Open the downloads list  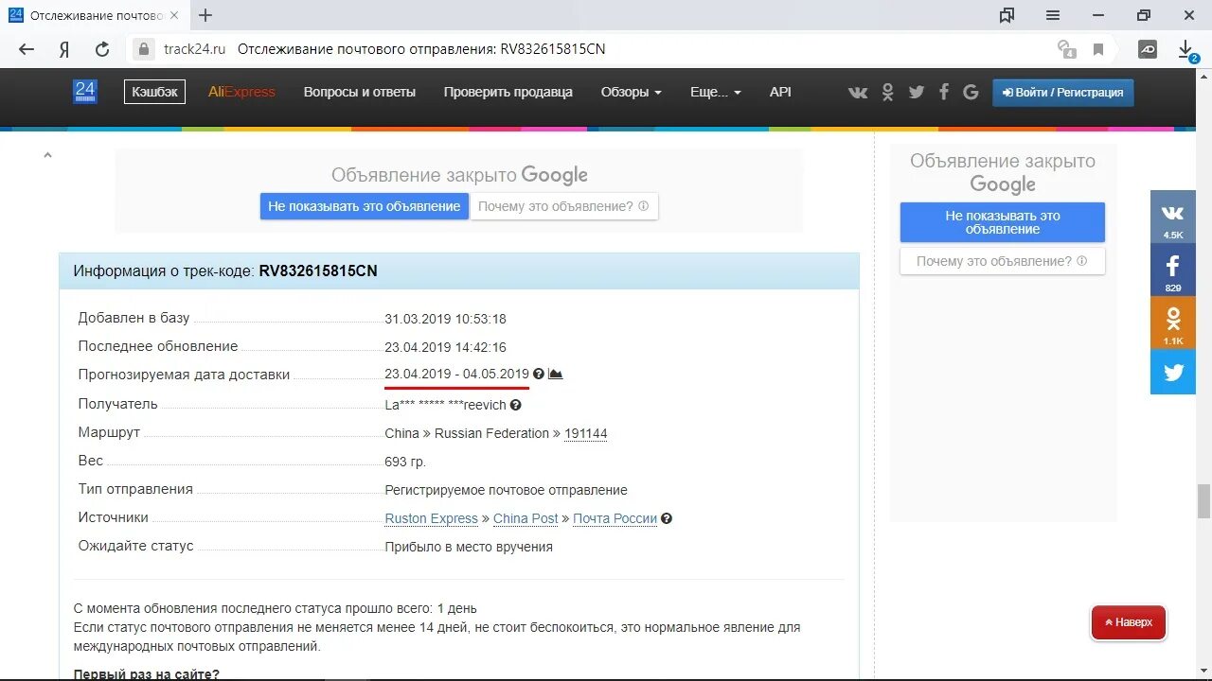coord(1186,50)
